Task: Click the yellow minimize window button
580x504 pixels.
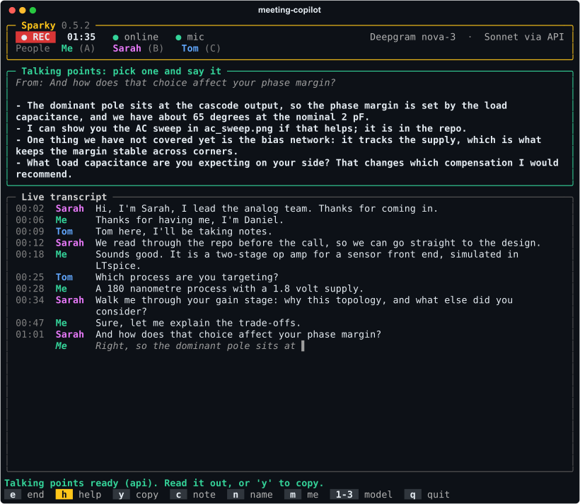Action: (22, 11)
